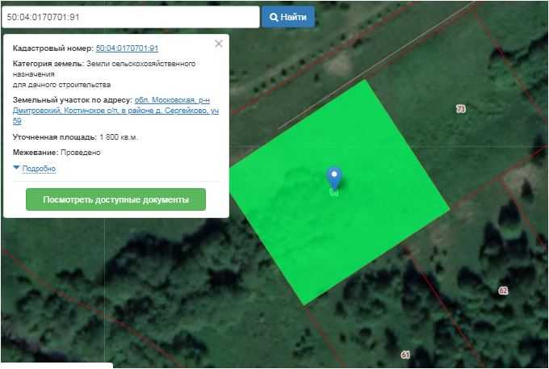Click the small green symbol under the pin
This screenshot has width=549, height=369.
click(333, 194)
